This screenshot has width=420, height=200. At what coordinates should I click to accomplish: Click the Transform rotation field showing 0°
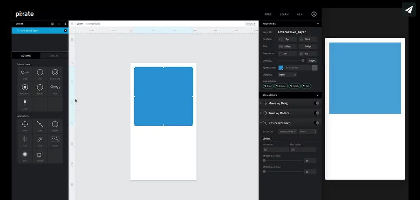click(x=287, y=53)
